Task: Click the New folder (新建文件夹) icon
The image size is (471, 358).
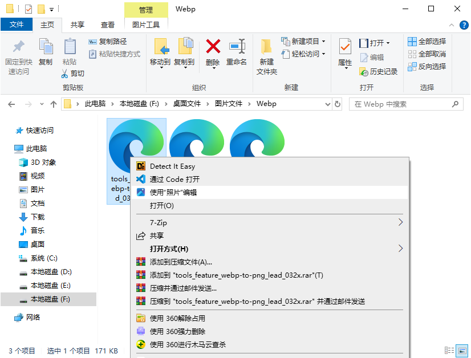Action: pos(266,47)
